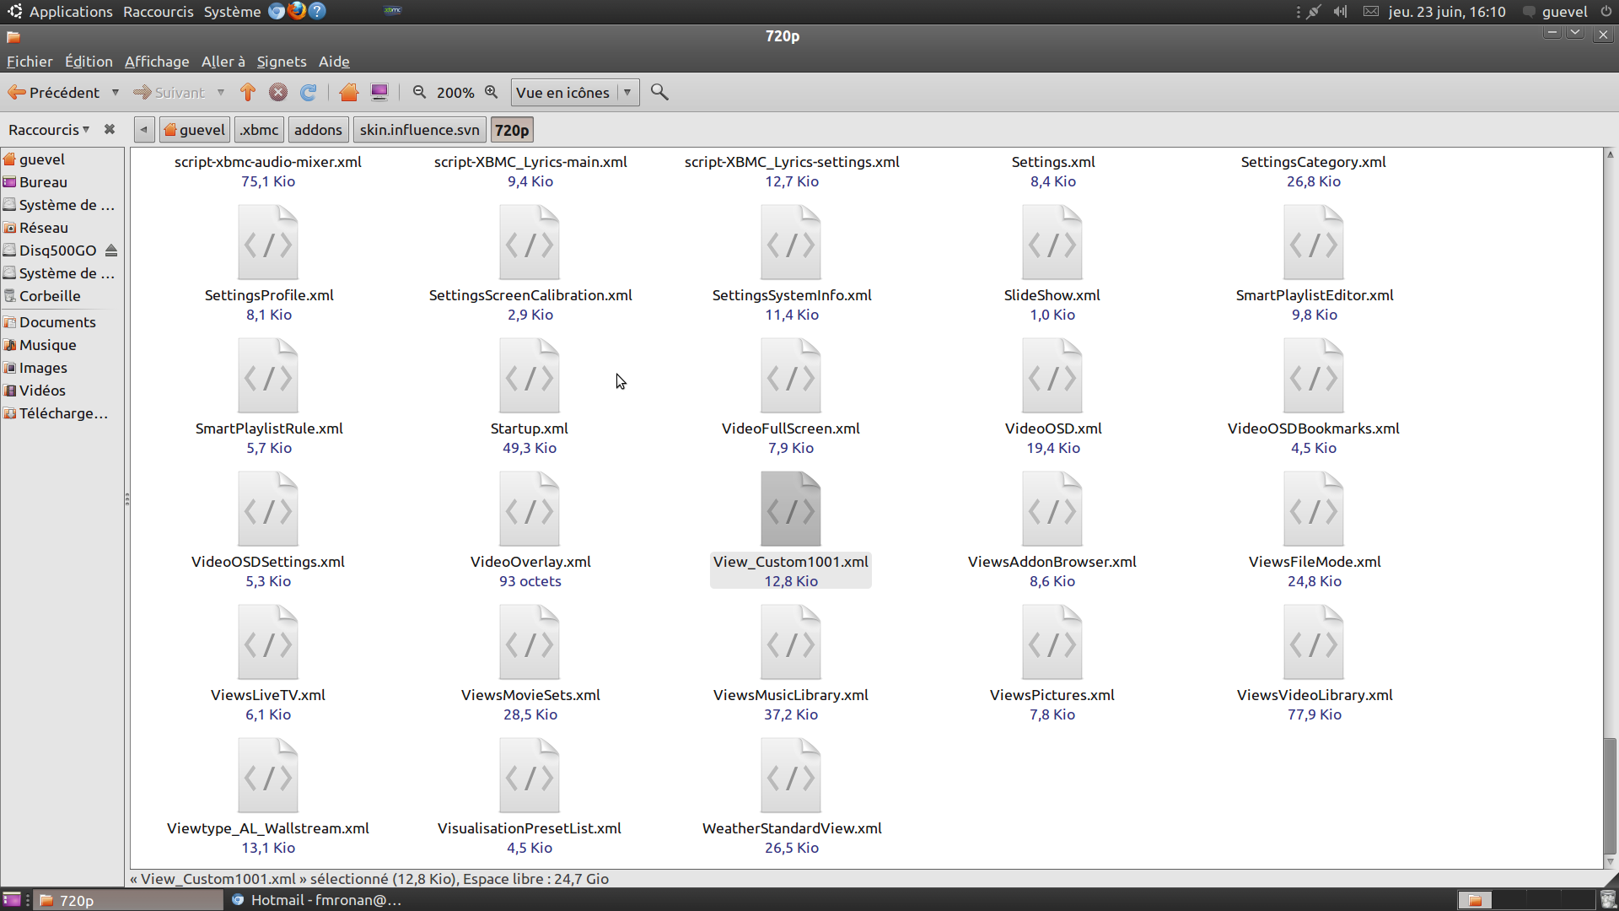Click the Reload icon in toolbar
The image size is (1619, 911).
point(309,93)
